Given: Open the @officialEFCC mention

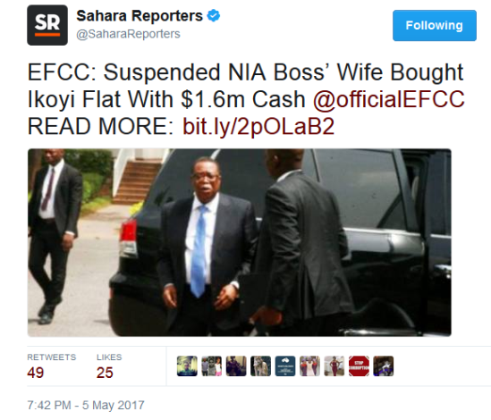Looking at the screenshot, I should (389, 99).
